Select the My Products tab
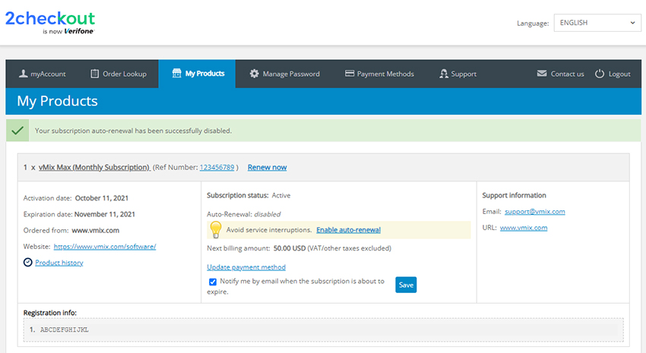The width and height of the screenshot is (646, 353). [x=197, y=74]
